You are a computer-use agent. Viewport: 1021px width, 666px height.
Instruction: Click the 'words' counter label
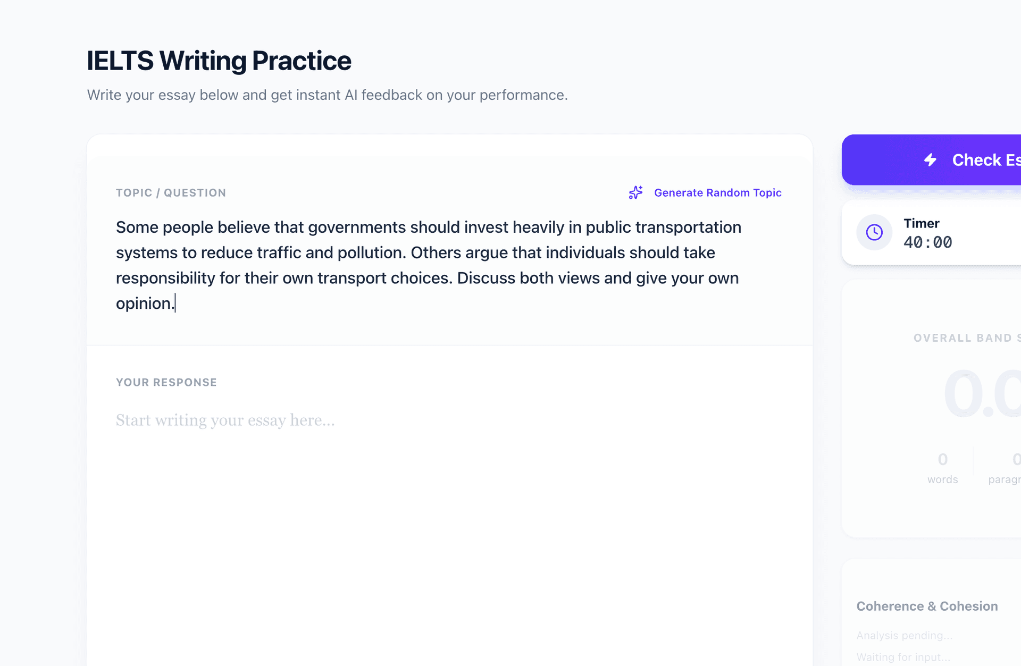click(942, 479)
